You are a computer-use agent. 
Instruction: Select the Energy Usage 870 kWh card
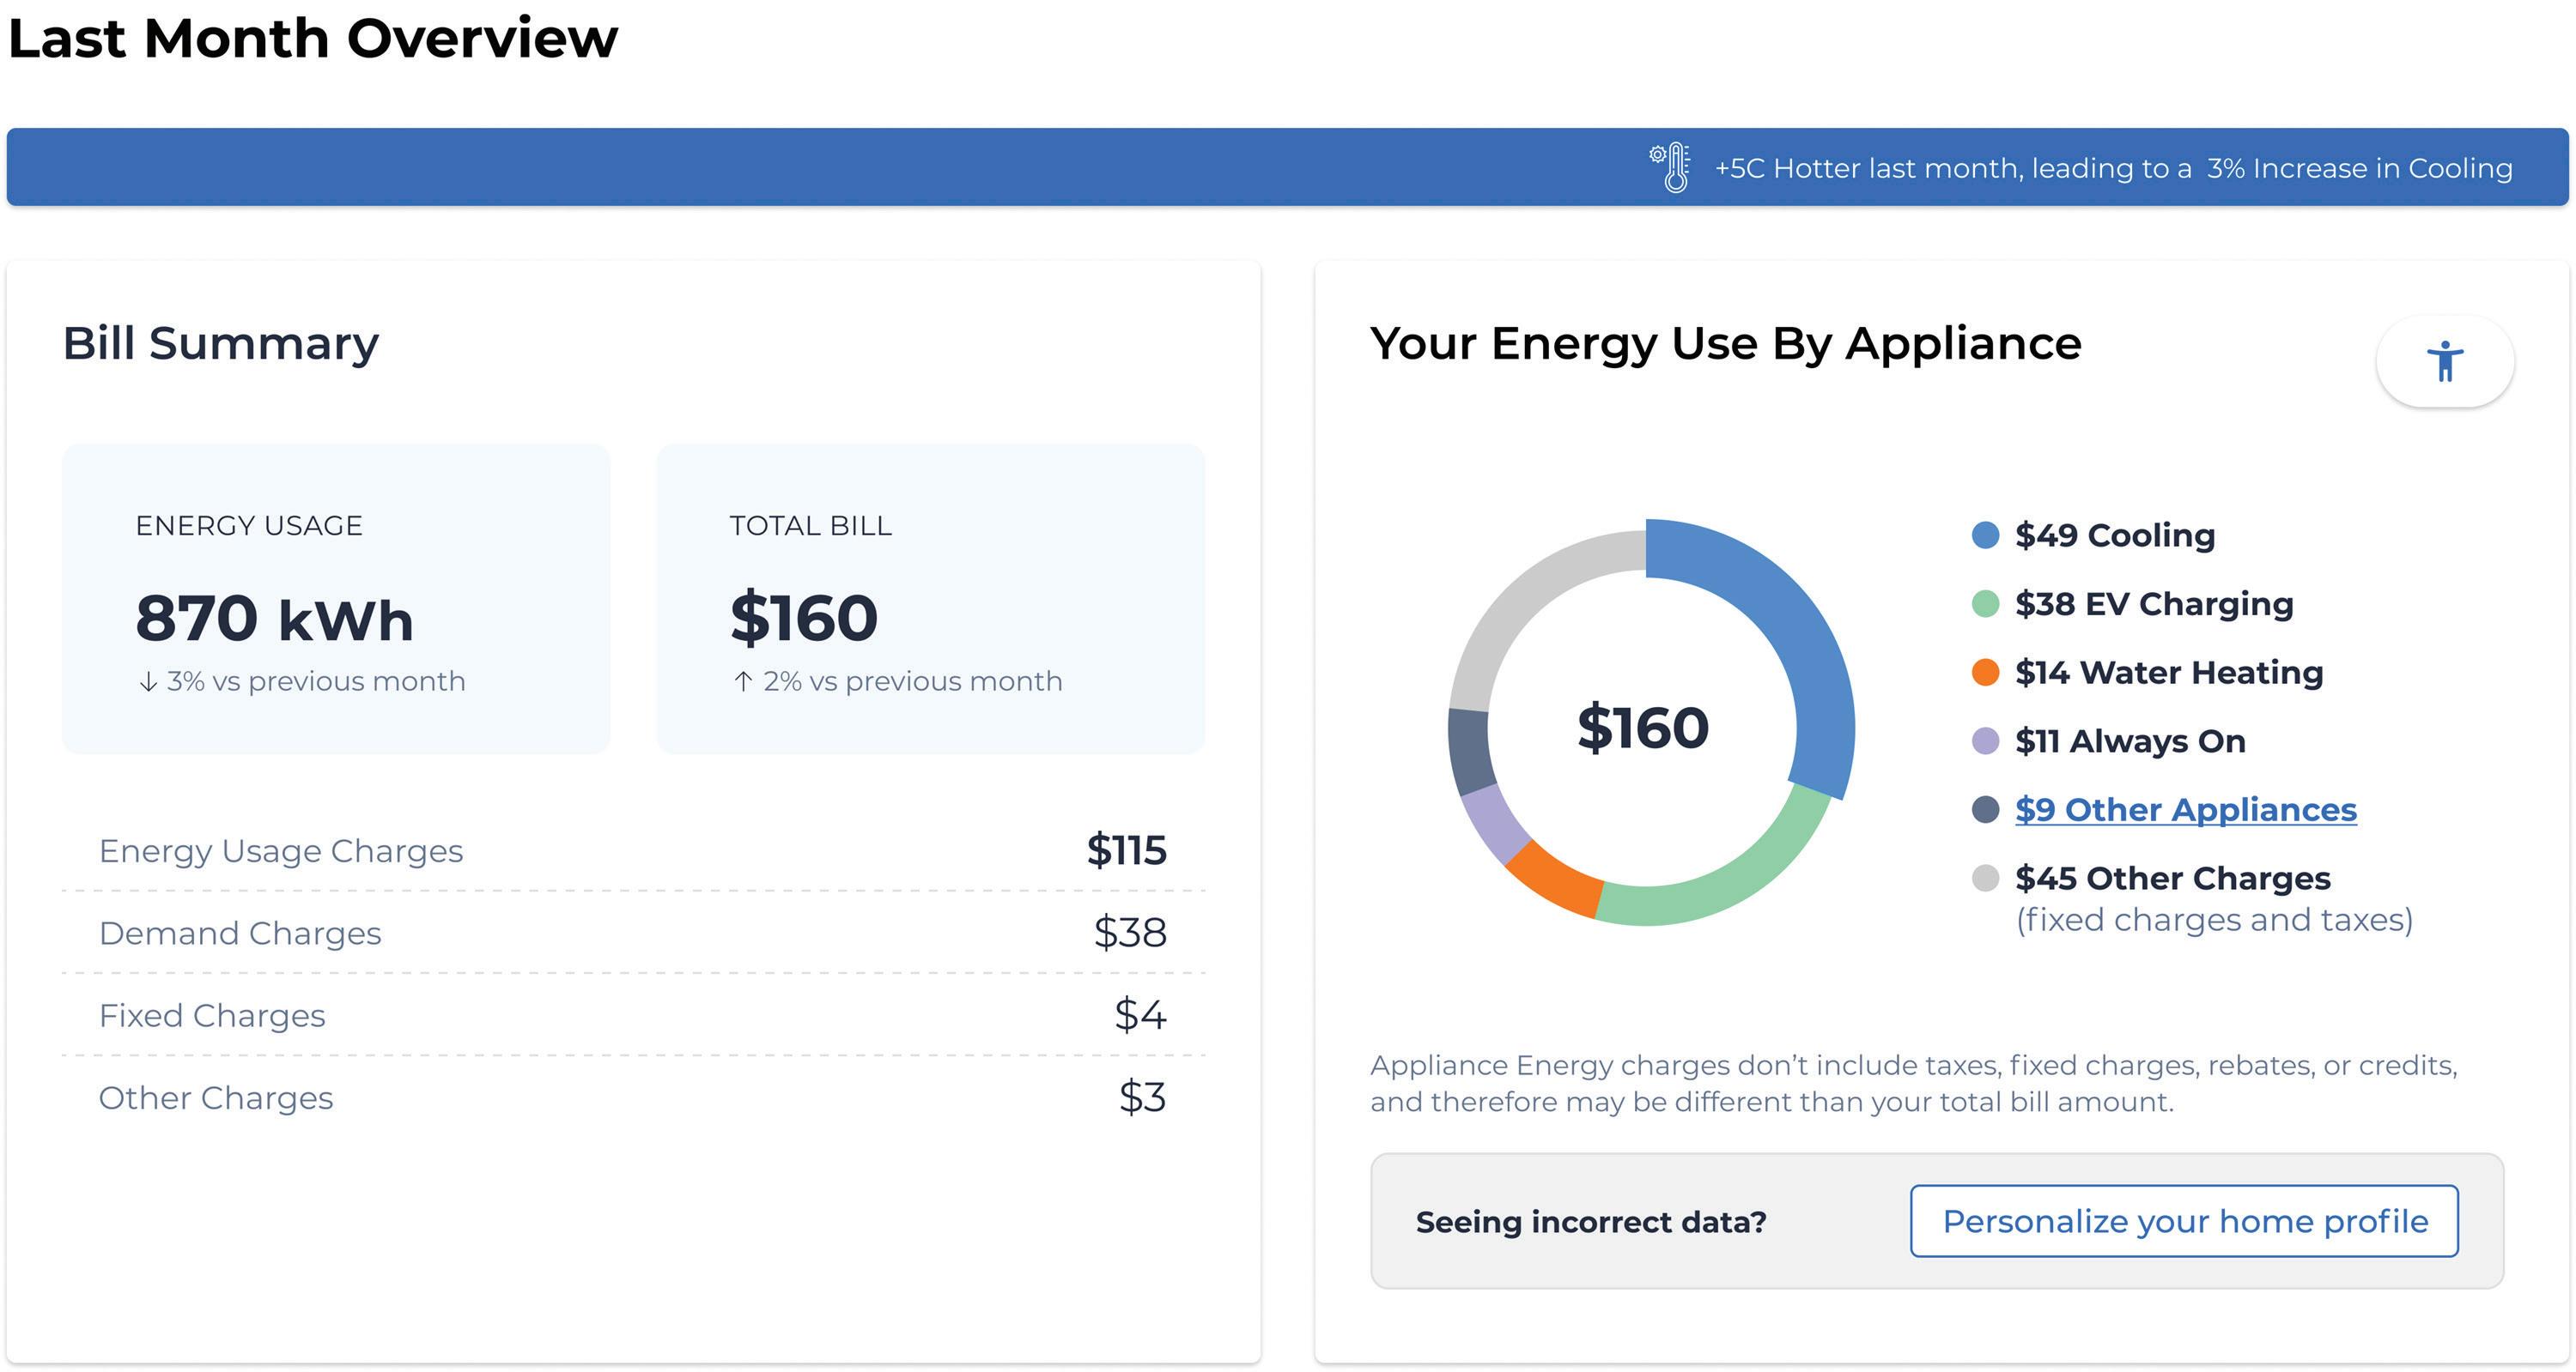coord(336,600)
